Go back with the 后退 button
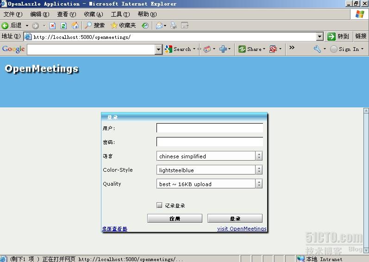 12,25
